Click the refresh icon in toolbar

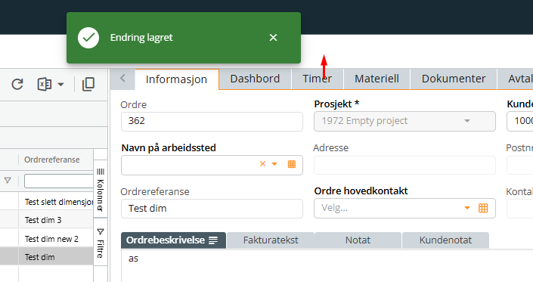(17, 84)
